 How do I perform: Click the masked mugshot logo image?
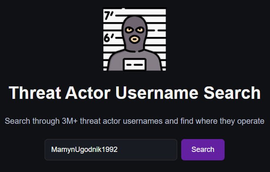[x=135, y=39]
